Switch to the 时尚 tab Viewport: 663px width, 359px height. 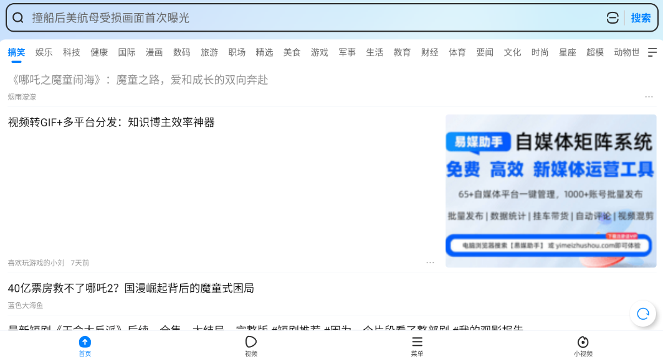coord(540,52)
